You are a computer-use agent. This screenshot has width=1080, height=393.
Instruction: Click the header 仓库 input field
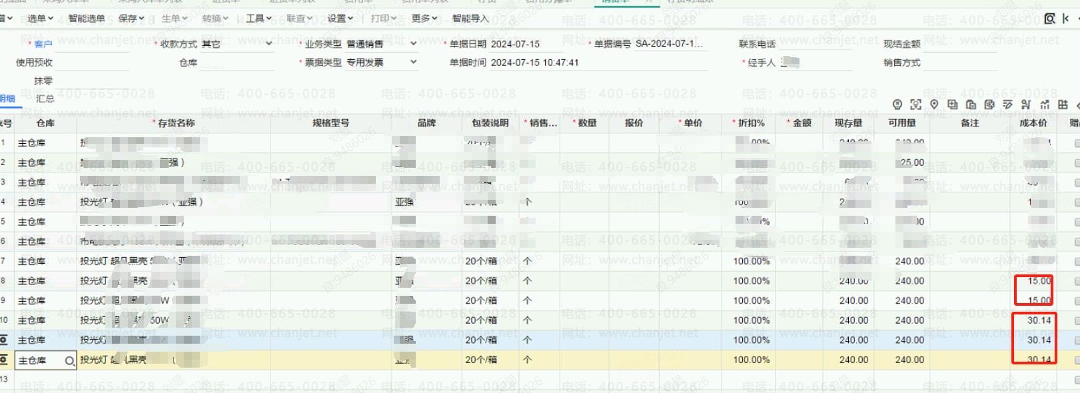coord(237,63)
